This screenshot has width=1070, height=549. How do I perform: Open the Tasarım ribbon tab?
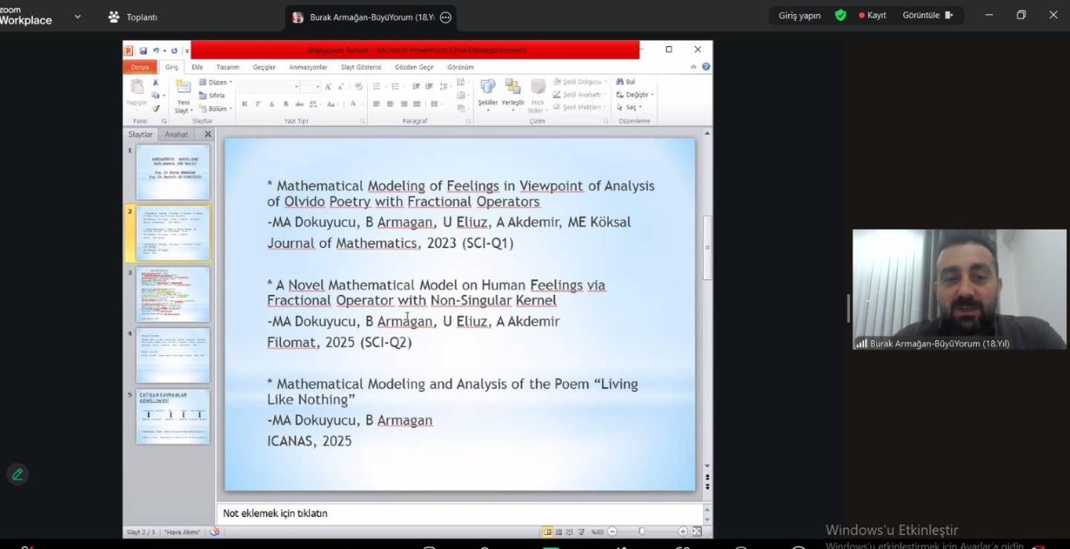pyautogui.click(x=227, y=67)
